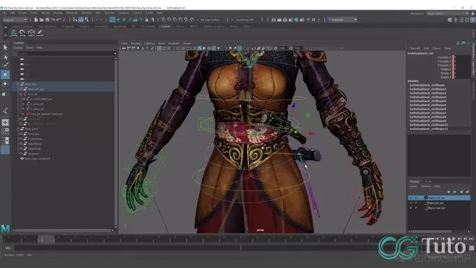Click the Redo arrow icon
The image size is (476, 268).
point(59,20)
